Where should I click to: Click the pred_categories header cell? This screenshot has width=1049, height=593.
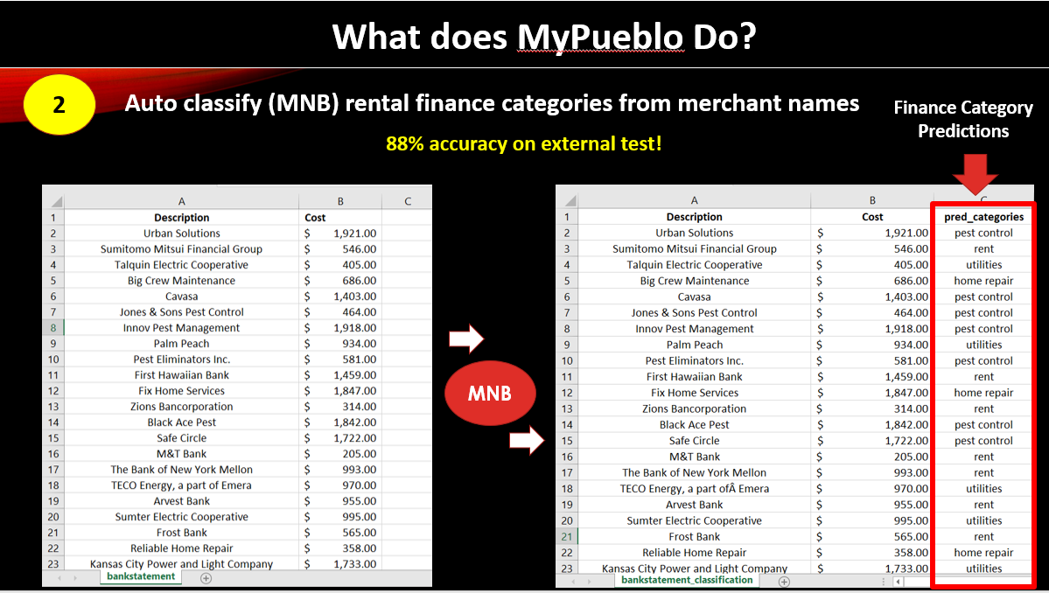click(983, 217)
